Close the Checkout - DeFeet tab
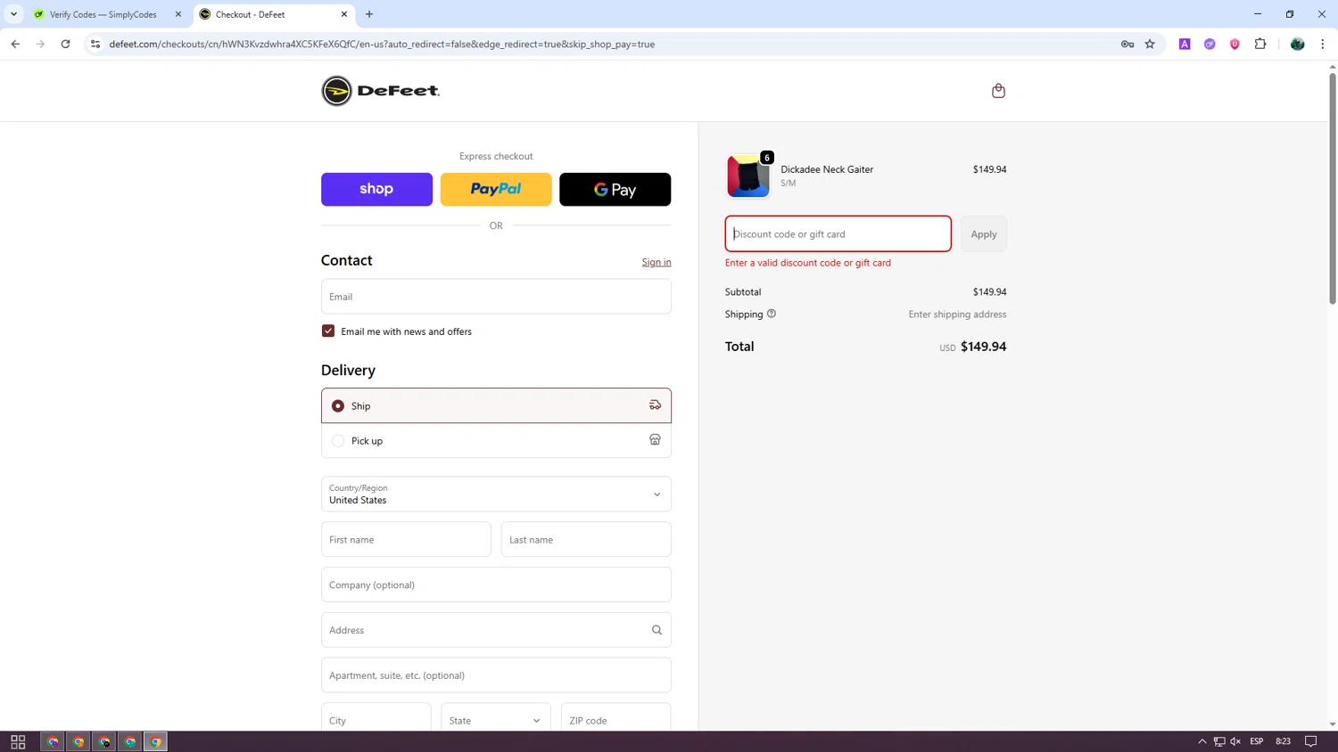 point(344,14)
